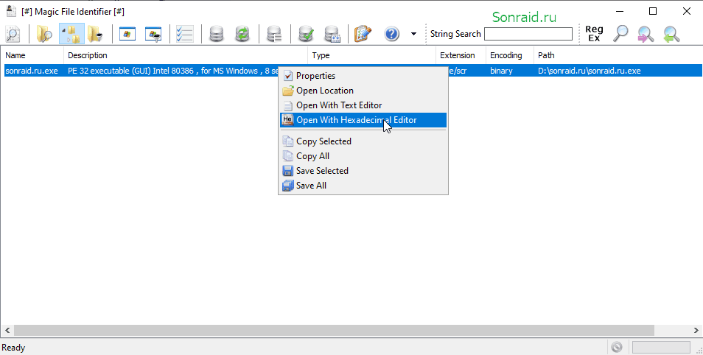703x355 pixels.
Task: Minimize the Magic File Identifier window
Action: coord(620,11)
